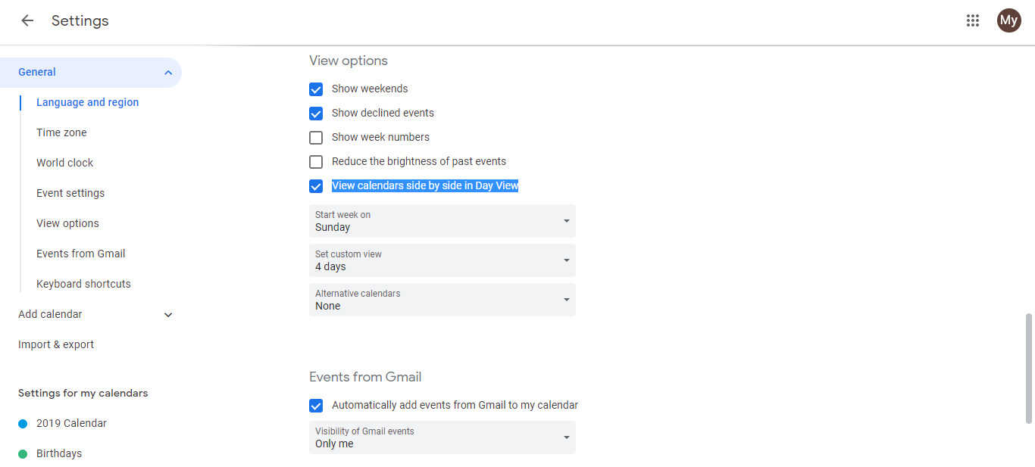Open Keyboard shortcuts settings
The width and height of the screenshot is (1035, 467).
83,284
